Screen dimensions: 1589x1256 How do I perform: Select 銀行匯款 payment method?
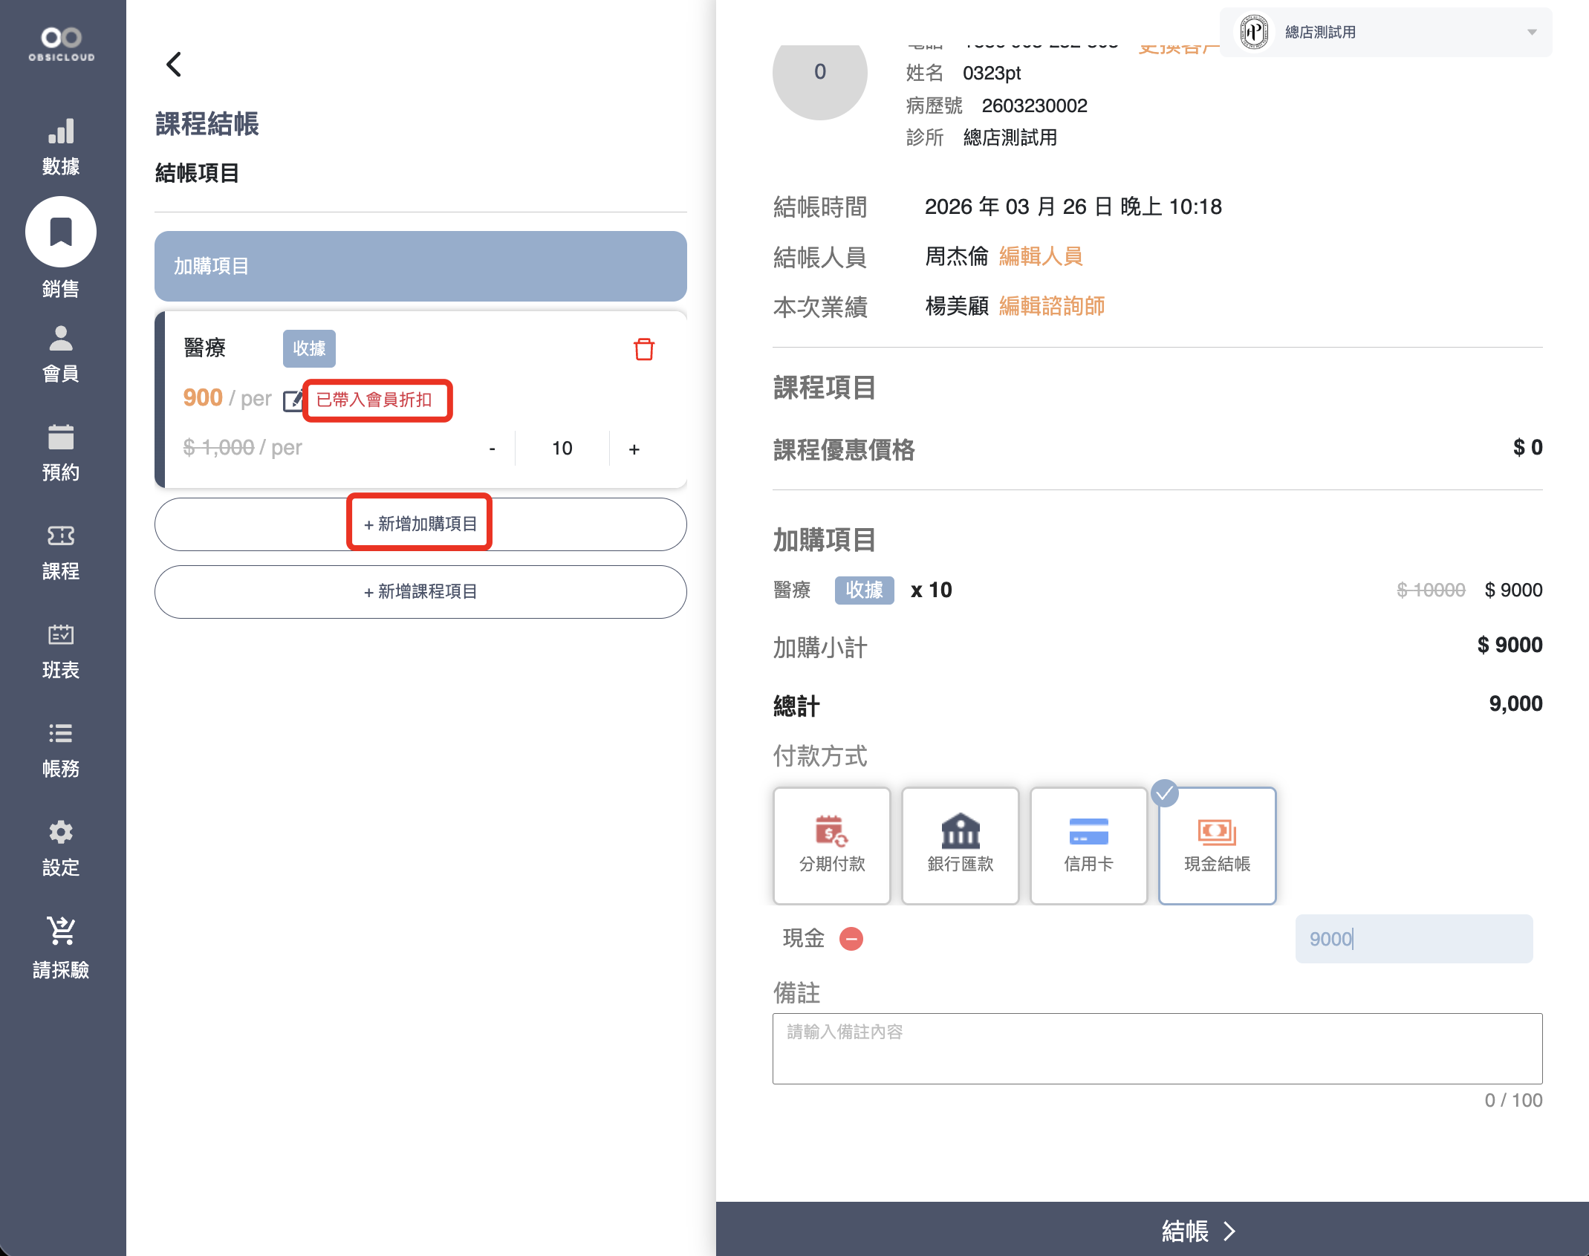[960, 845]
